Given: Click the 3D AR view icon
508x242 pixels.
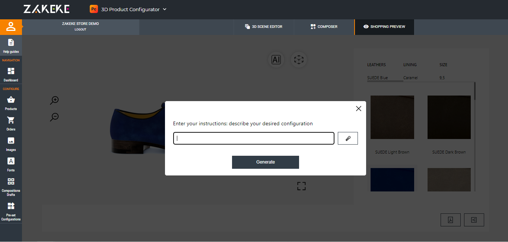Looking at the screenshot, I should pos(299,59).
